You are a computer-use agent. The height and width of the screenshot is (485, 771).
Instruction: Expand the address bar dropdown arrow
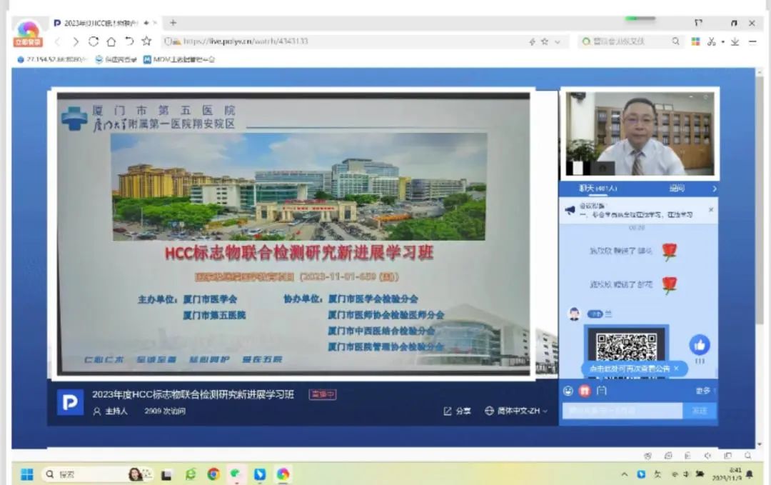point(557,41)
